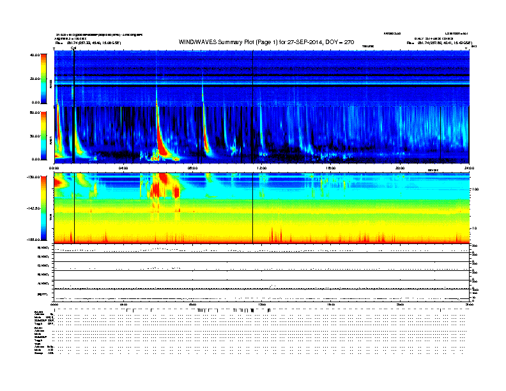Viewport: 506px width, 391px height.
Task: Click red TNR emission patch near 07:00
Action: (176, 192)
